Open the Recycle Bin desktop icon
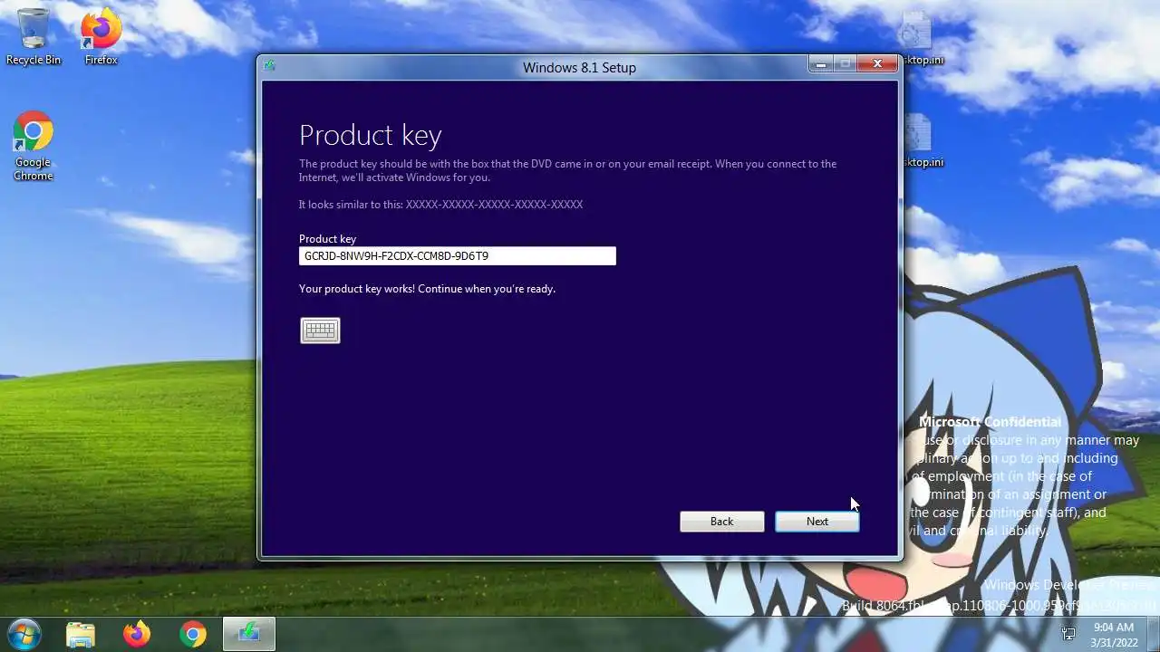 click(34, 37)
